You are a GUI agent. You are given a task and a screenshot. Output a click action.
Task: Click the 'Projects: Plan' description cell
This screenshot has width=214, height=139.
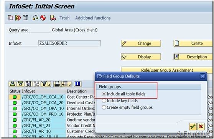tap(81, 114)
